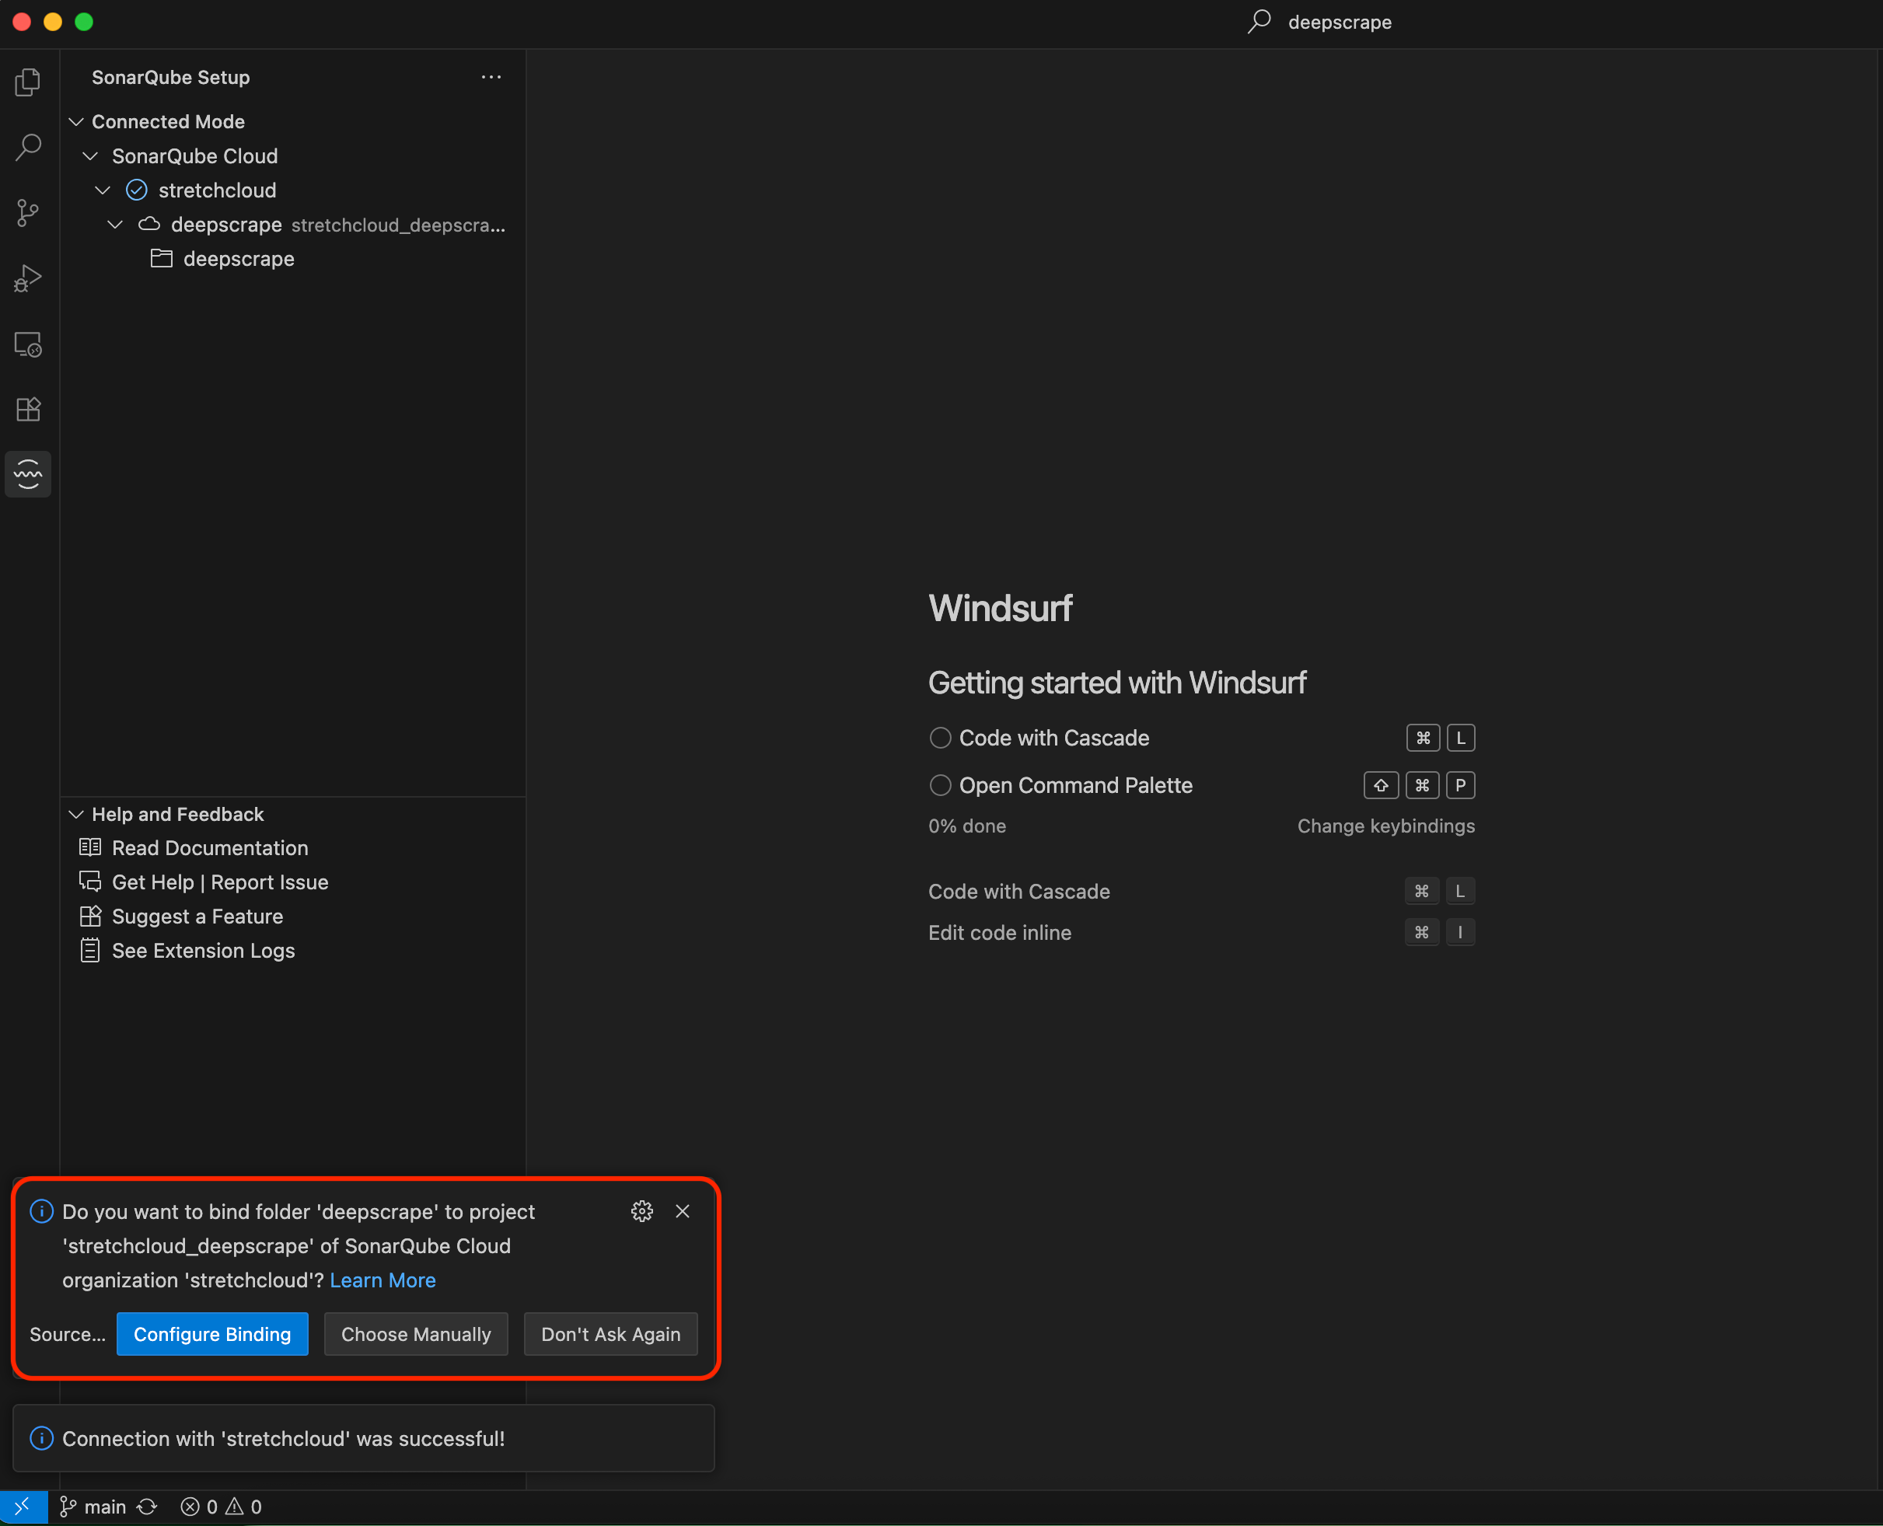Open the Search view icon
1883x1526 pixels.
pos(28,148)
